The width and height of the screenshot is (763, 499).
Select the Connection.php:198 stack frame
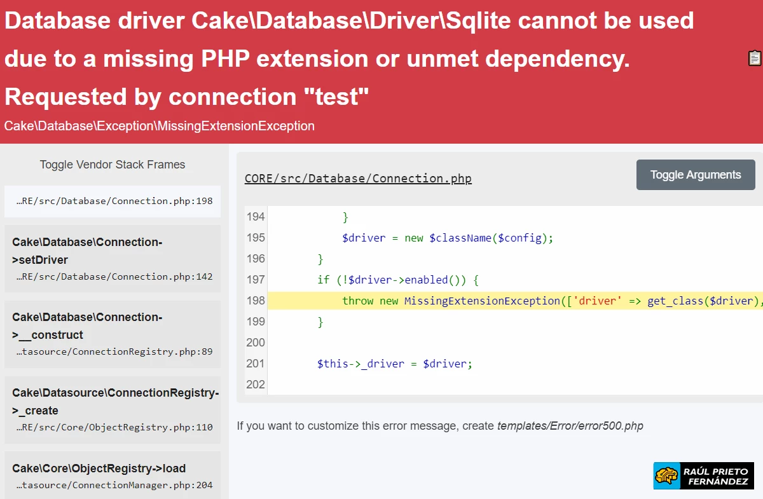[x=113, y=201]
